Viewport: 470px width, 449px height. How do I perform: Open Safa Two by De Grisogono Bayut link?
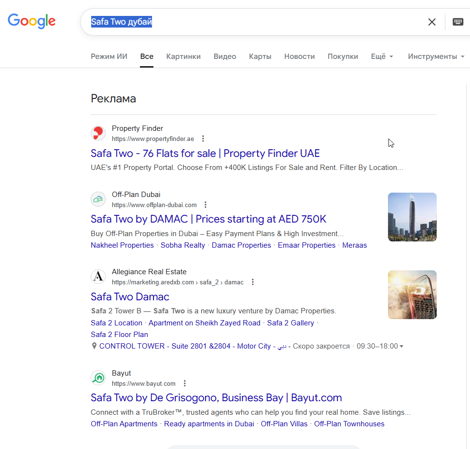216,398
